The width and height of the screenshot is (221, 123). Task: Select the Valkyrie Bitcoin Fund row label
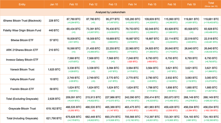(22, 79)
